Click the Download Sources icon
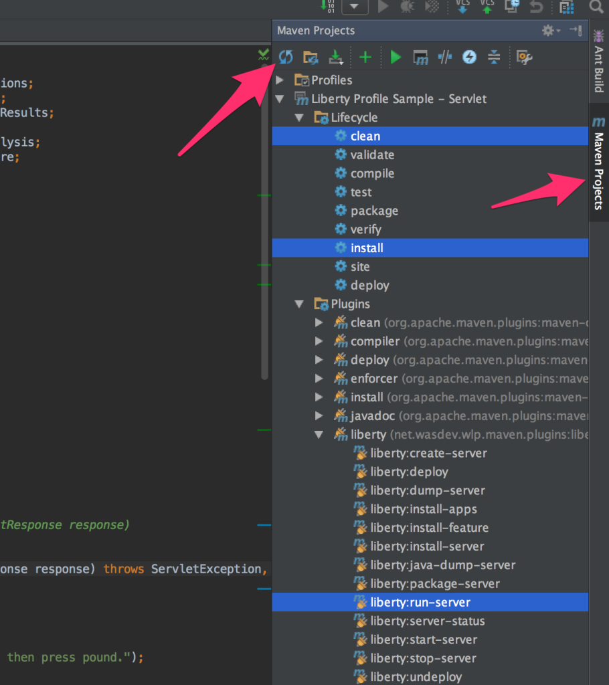The width and height of the screenshot is (609, 685). (x=336, y=58)
